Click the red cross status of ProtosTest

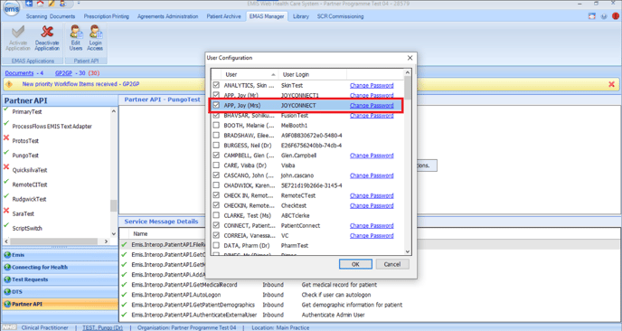6,138
